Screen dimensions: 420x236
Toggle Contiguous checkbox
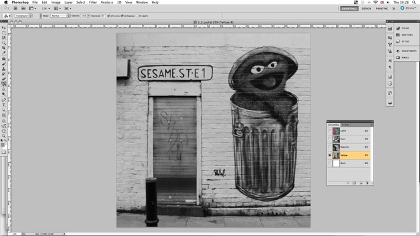pos(122,16)
